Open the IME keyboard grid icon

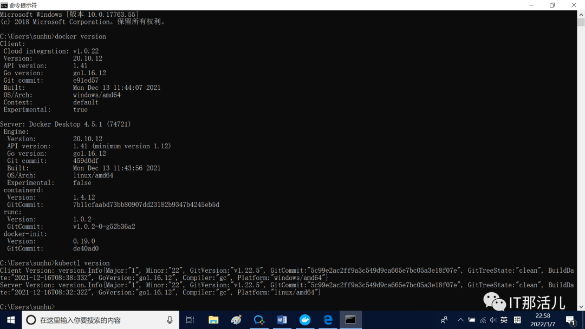point(517,320)
